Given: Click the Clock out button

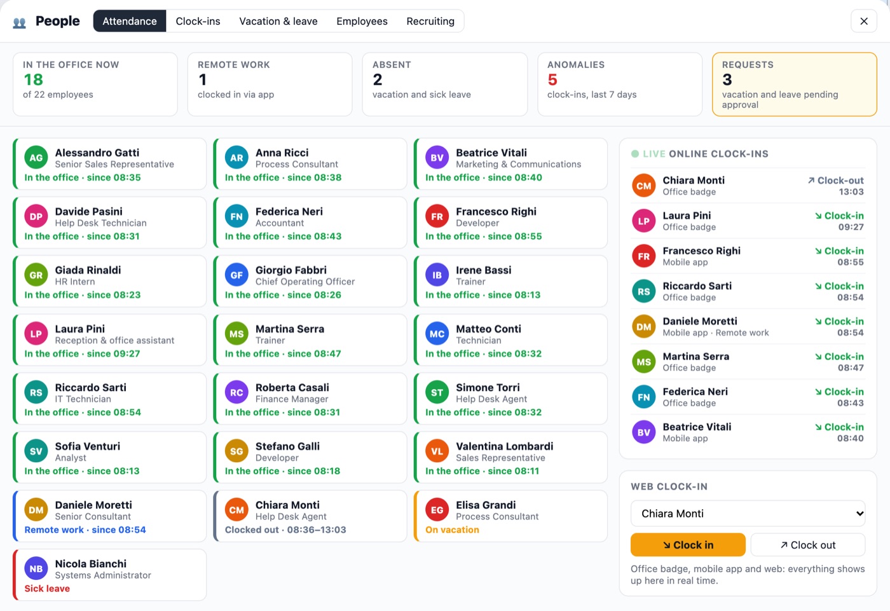Looking at the screenshot, I should pos(808,545).
